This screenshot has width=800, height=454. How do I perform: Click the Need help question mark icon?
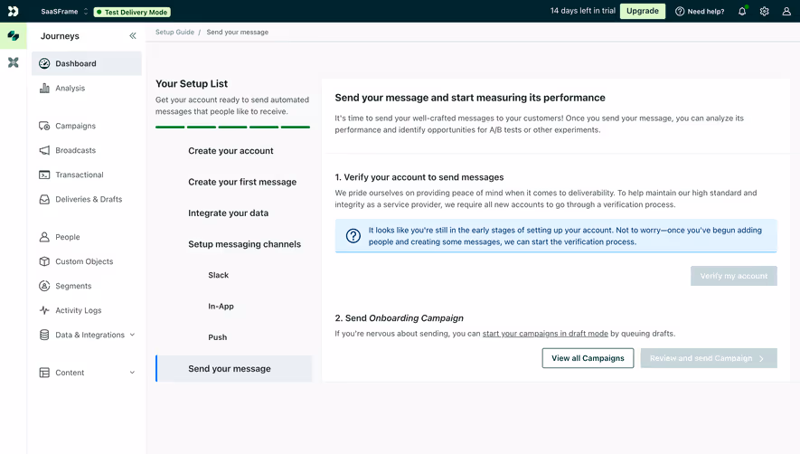(680, 11)
